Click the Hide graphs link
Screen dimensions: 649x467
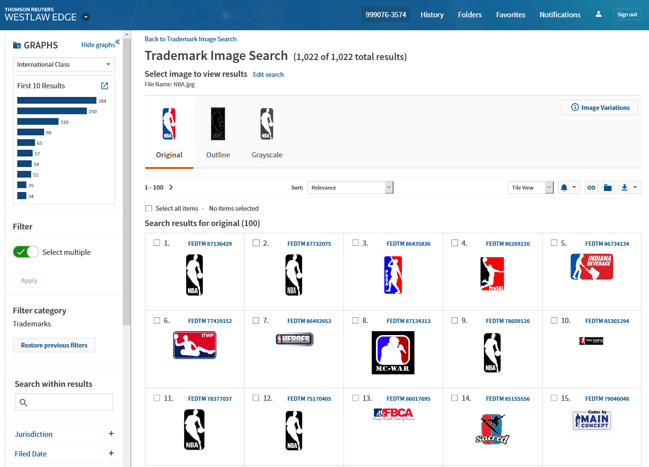click(x=98, y=45)
